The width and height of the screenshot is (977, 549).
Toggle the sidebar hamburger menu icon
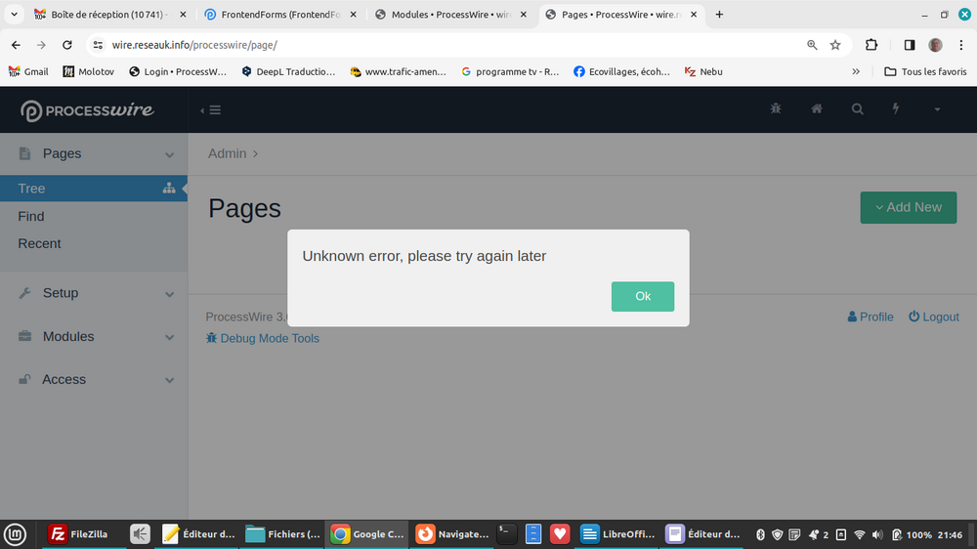215,110
